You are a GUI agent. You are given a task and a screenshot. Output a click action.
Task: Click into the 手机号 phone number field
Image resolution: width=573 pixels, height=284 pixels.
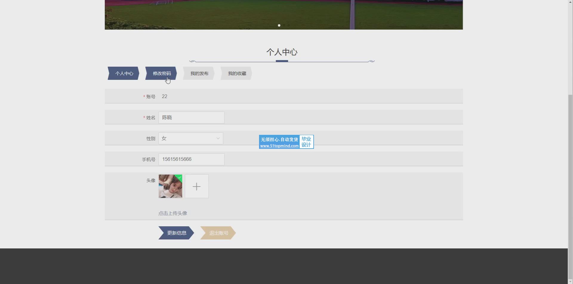point(191,159)
